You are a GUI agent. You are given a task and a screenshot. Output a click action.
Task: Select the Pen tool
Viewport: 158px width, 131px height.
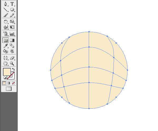click(6, 4)
